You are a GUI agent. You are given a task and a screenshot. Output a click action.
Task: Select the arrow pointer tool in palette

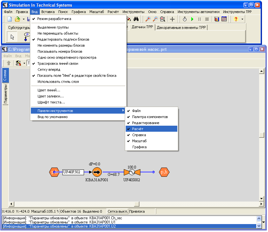[x=12, y=37]
